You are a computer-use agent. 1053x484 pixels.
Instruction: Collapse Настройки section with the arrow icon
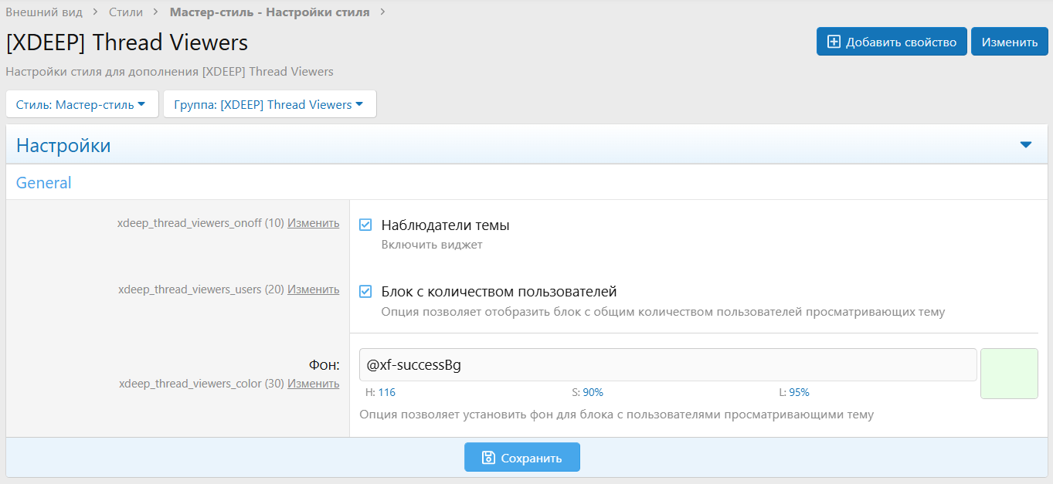[1025, 145]
